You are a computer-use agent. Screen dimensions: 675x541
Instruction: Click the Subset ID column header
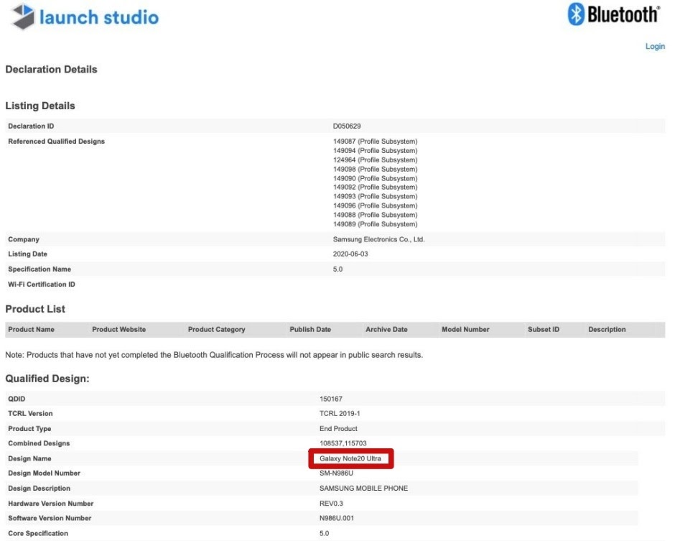click(x=544, y=330)
